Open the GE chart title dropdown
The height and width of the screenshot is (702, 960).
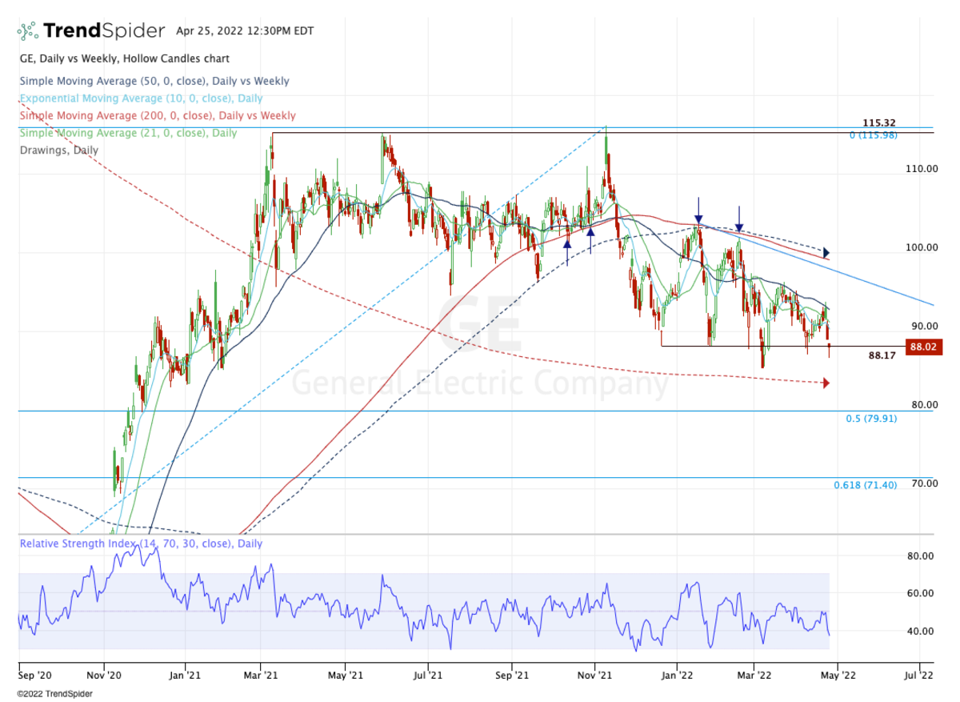[124, 58]
